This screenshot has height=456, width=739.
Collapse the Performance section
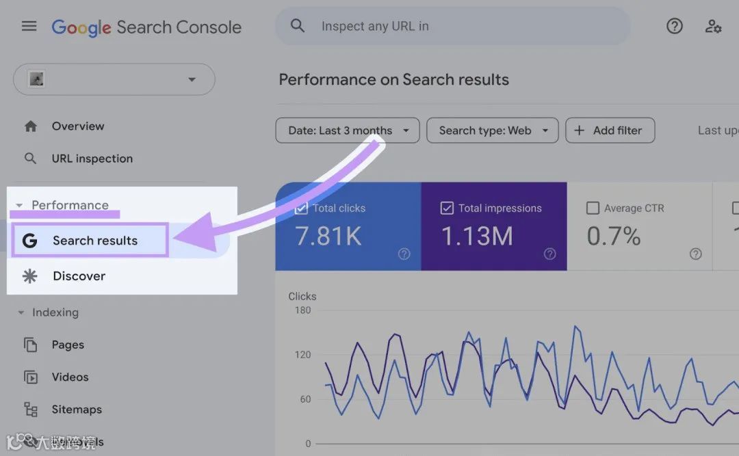(20, 205)
